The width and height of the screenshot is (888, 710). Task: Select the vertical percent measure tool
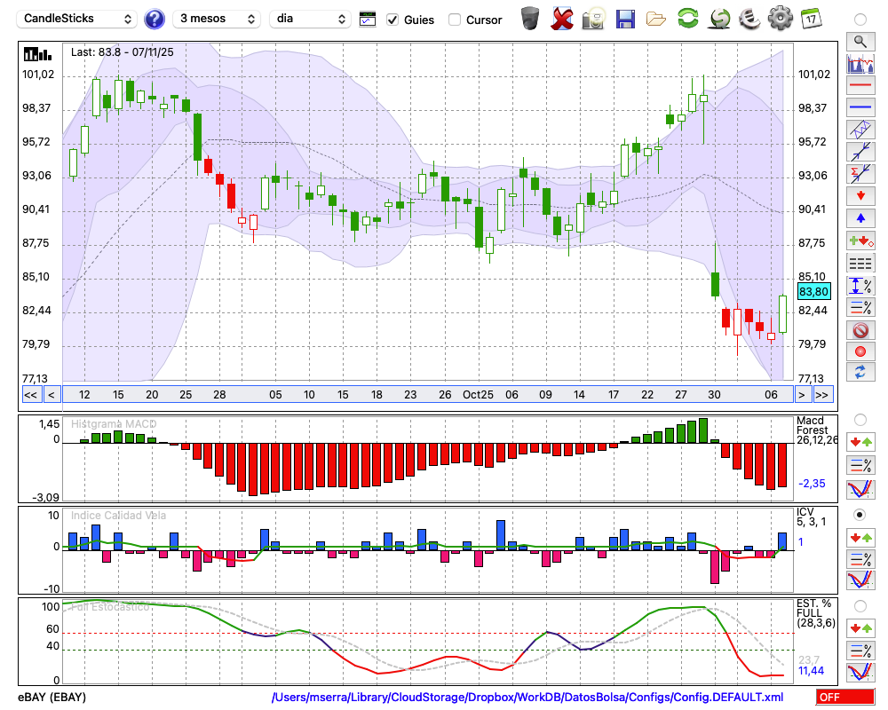tap(860, 286)
